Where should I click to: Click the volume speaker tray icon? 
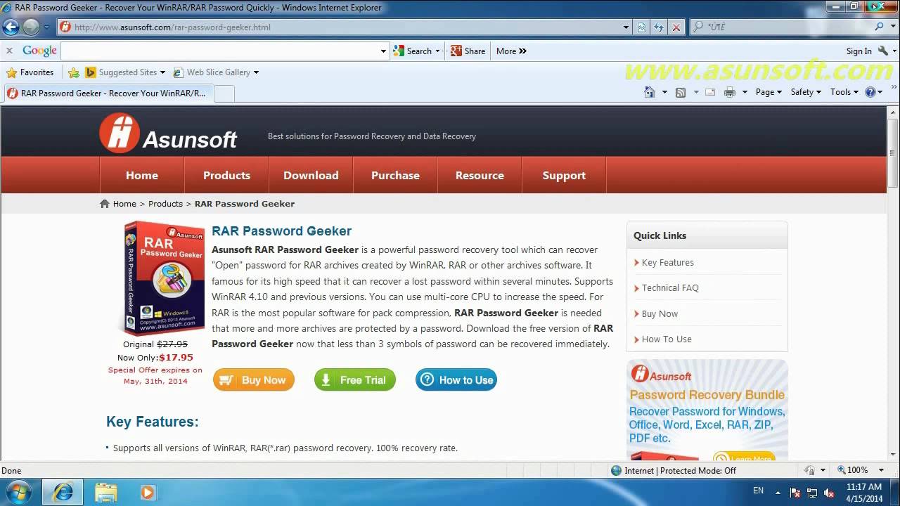[x=829, y=493]
